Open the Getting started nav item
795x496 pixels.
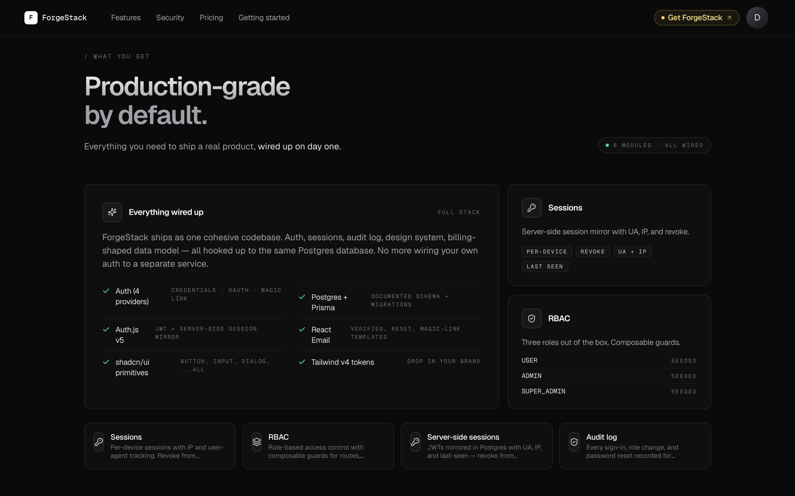[x=264, y=18]
